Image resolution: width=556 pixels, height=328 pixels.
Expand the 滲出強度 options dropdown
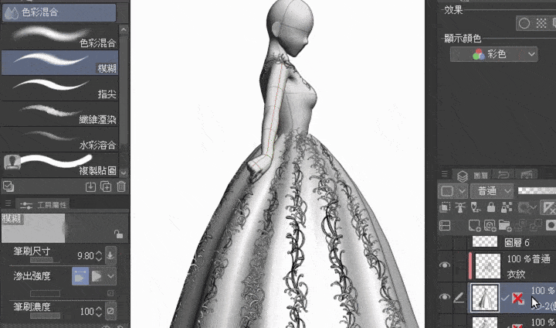pyautogui.click(x=111, y=276)
